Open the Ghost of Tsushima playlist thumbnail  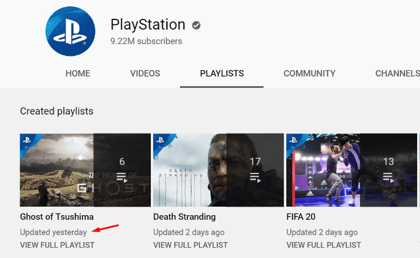57,170
